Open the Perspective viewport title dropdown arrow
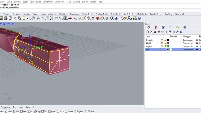The width and height of the screenshot is (201, 113). pos(13,24)
